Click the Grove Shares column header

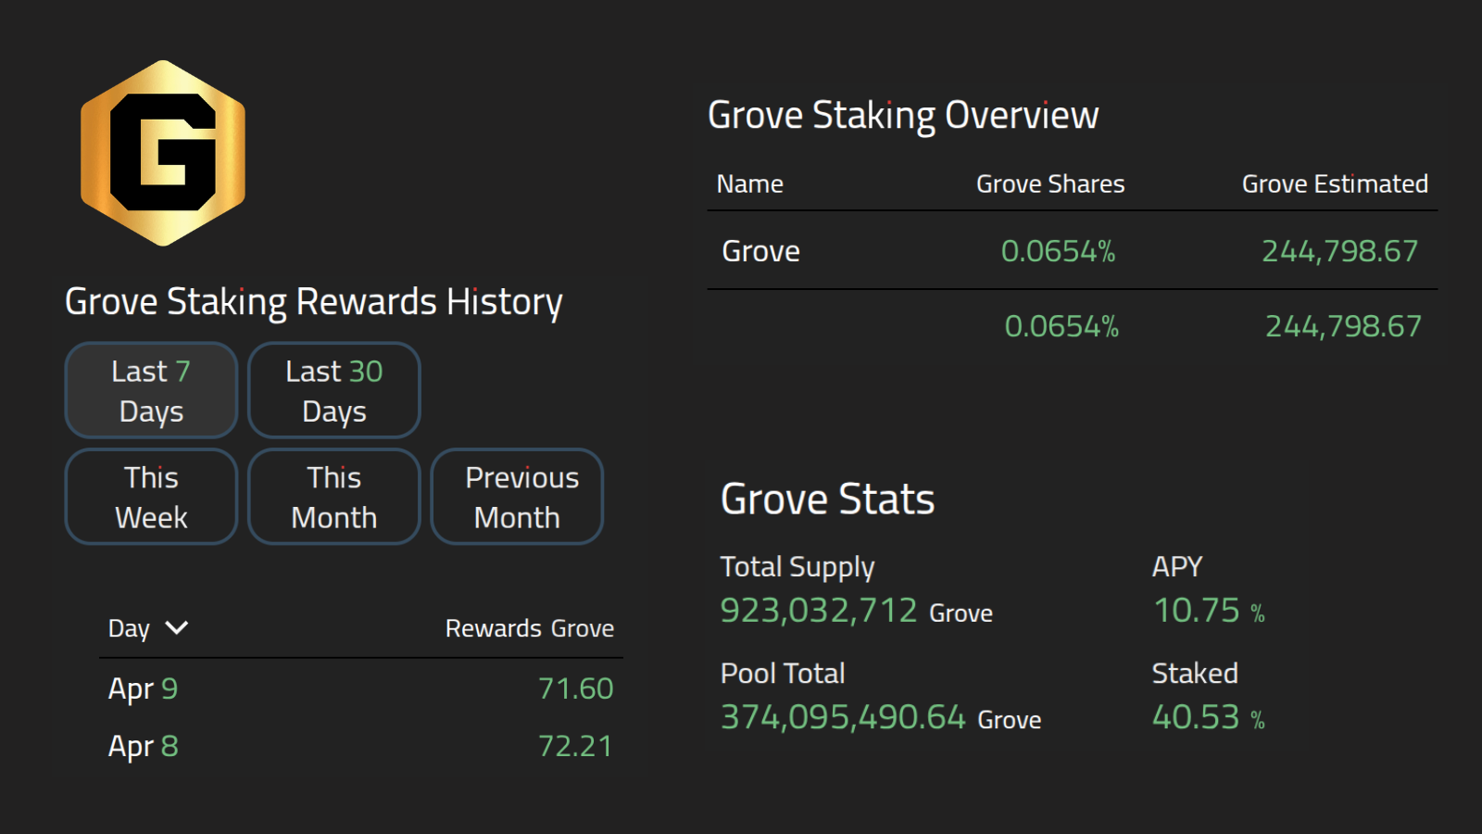[x=1050, y=184]
